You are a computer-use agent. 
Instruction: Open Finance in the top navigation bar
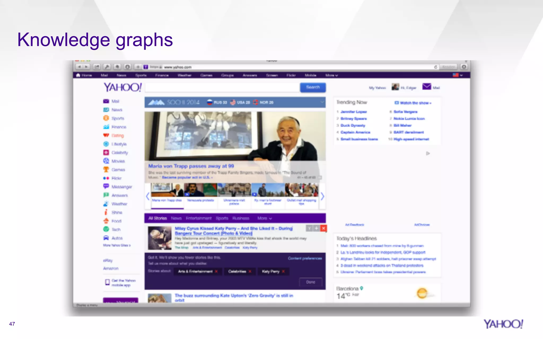[162, 75]
